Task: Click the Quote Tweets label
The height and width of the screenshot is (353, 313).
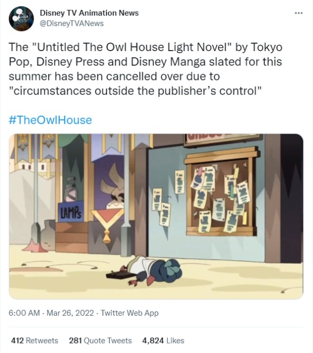Action: tap(108, 340)
